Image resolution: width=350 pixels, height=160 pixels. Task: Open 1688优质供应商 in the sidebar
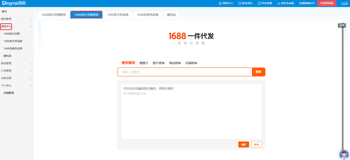tap(13, 49)
